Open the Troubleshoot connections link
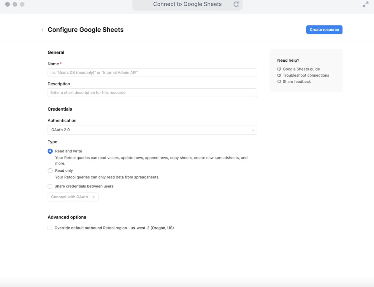This screenshot has height=287, width=374. (x=306, y=75)
